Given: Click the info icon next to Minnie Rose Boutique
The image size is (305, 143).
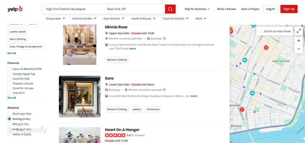Looking at the screenshot, I should 164,38.
